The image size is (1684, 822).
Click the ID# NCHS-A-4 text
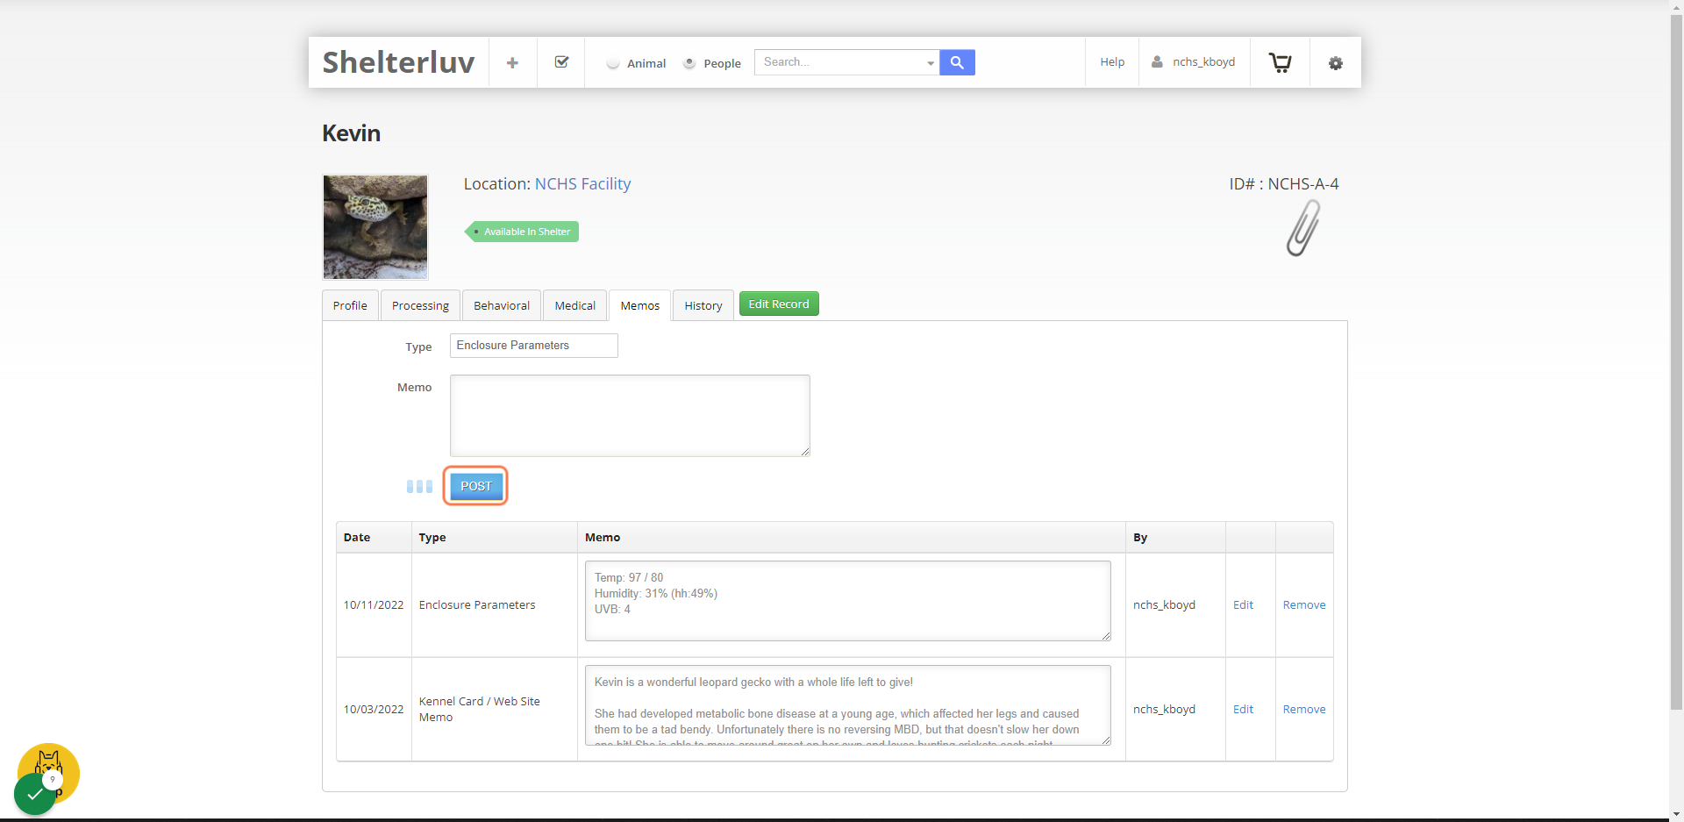1284,184
